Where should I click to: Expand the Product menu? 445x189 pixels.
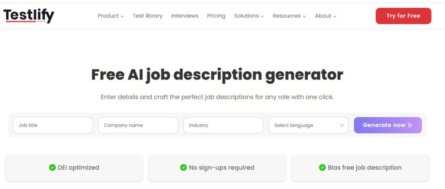coord(110,16)
